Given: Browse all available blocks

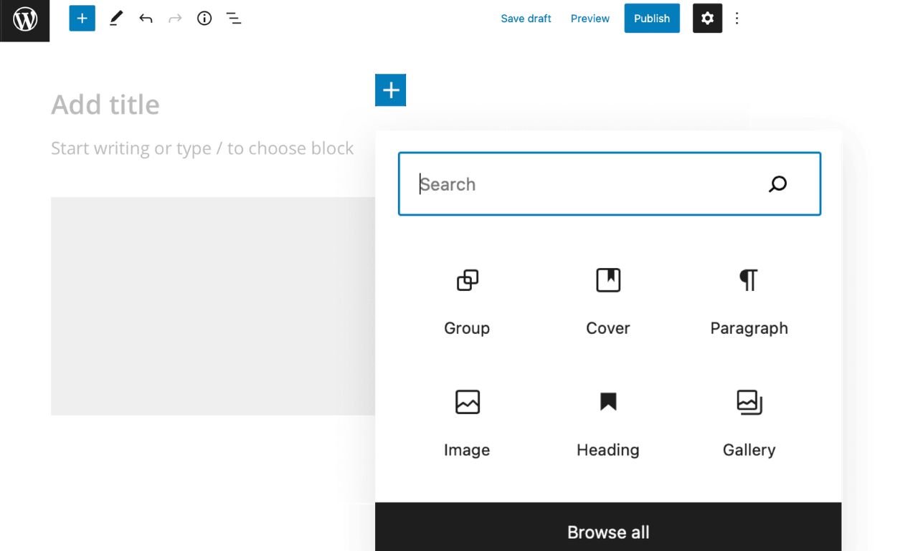Looking at the screenshot, I should 607,532.
